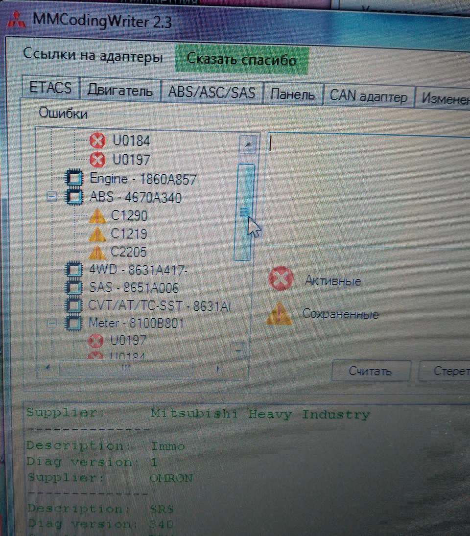Open the partially visible Изменен... tab
The image size is (470, 536).
443,98
